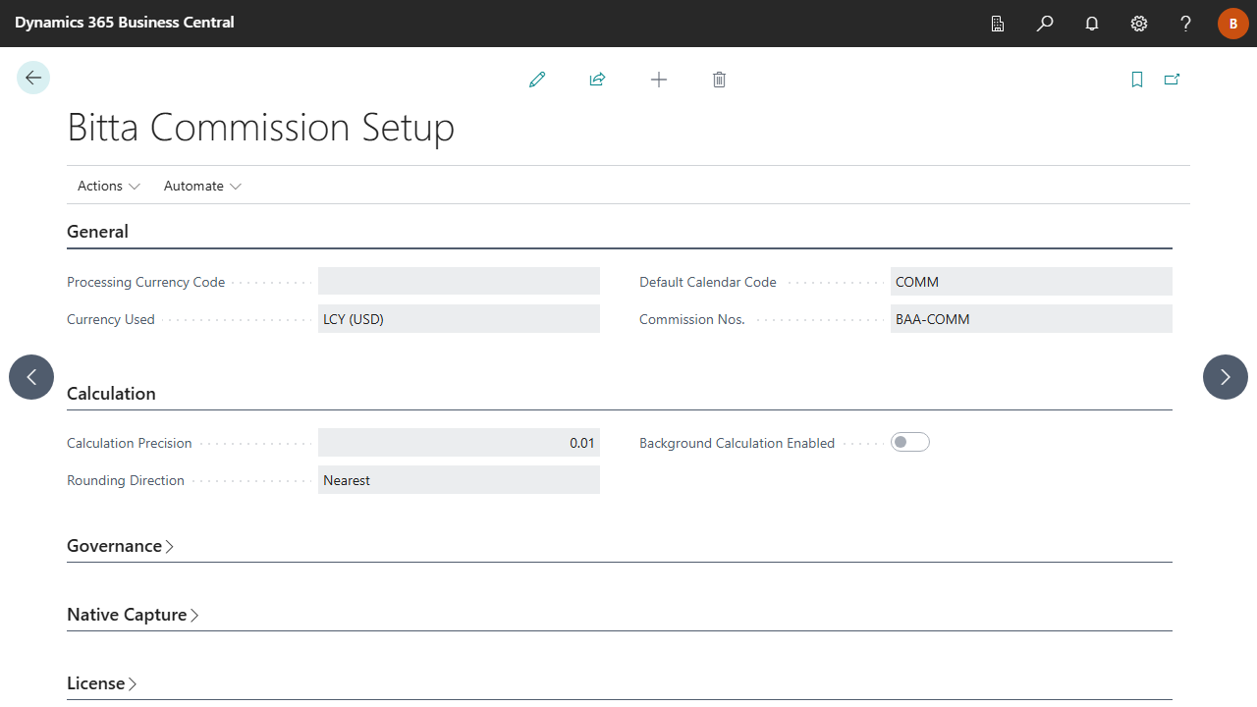Click the Calculation Precision field
This screenshot has width=1257, height=707.
coord(459,442)
